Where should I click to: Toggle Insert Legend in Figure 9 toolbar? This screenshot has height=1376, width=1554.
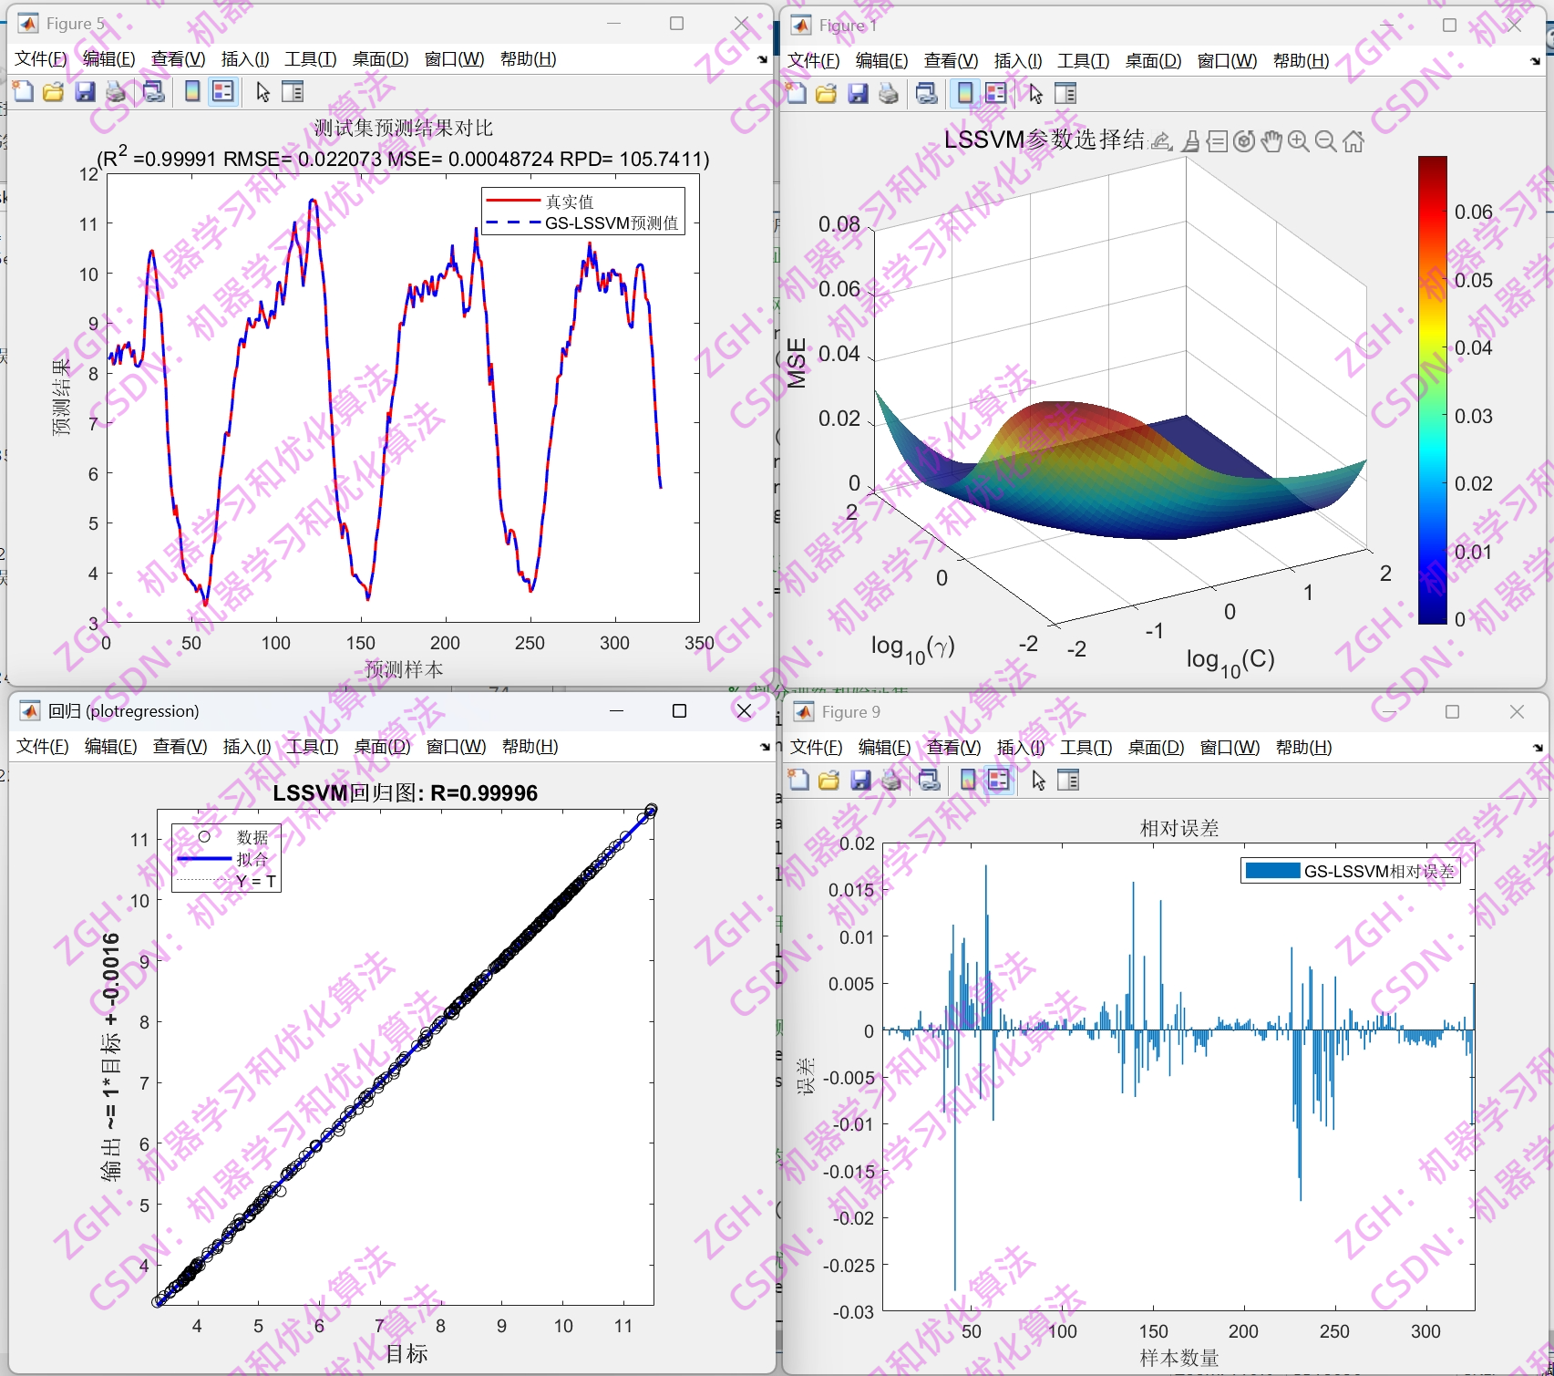point(999,780)
